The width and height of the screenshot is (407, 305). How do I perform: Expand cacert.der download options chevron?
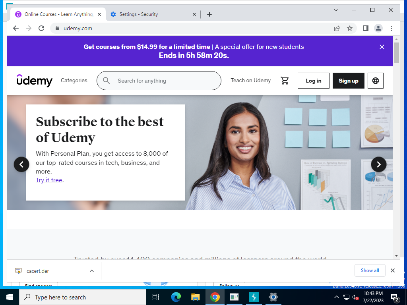pyautogui.click(x=92, y=271)
